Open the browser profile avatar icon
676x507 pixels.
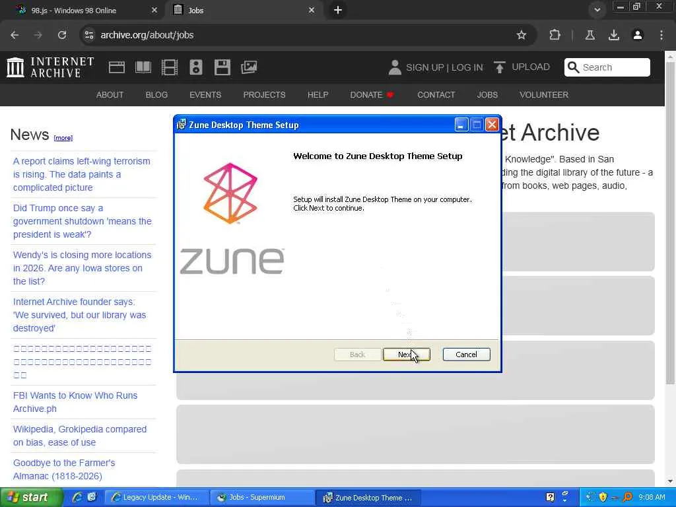[638, 35]
